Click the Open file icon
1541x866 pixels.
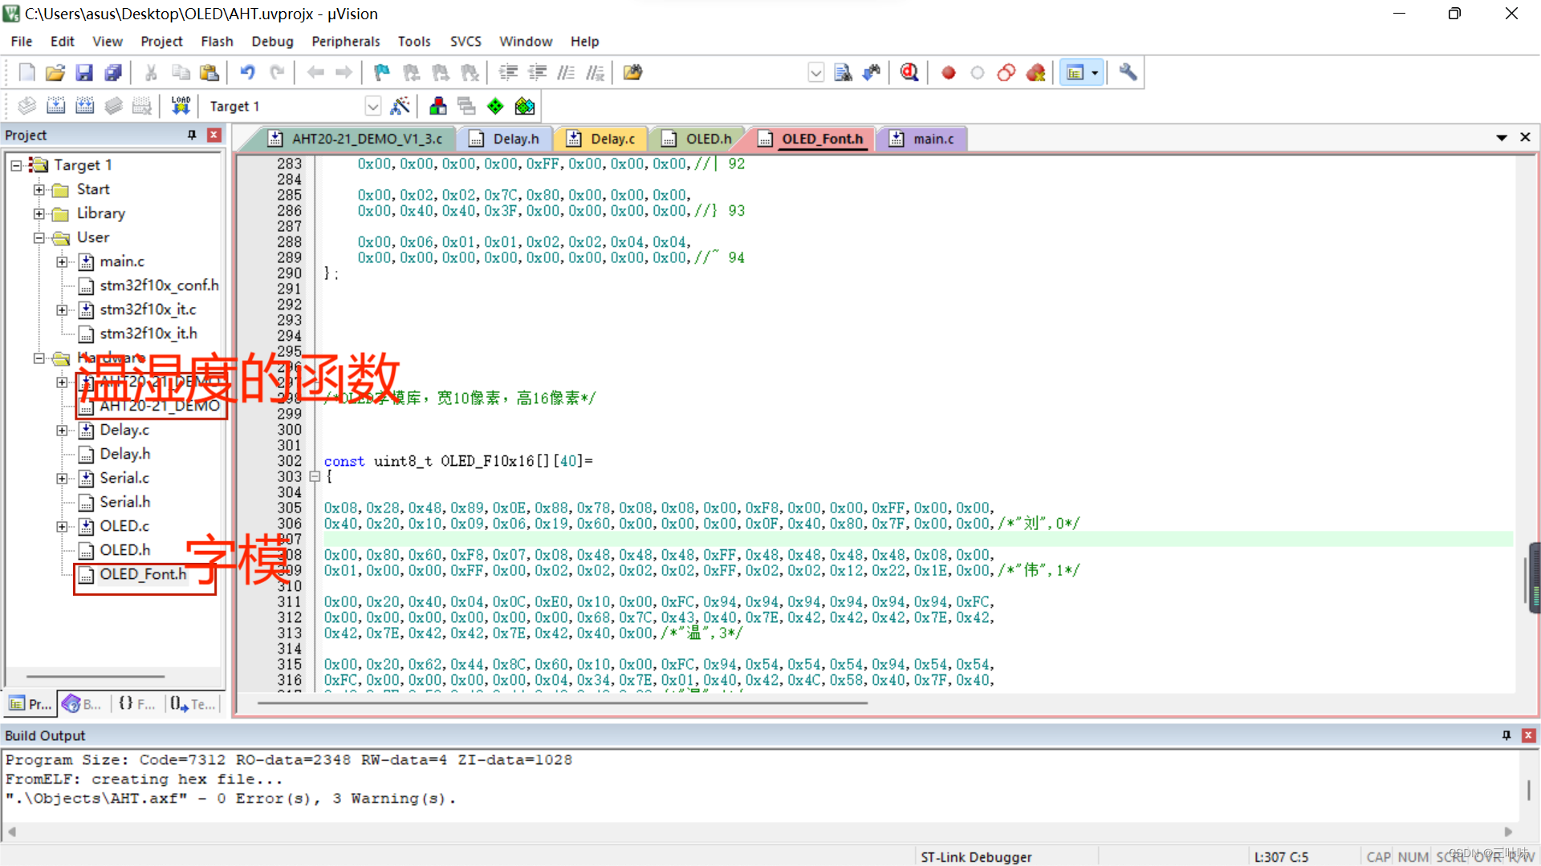[x=55, y=73]
